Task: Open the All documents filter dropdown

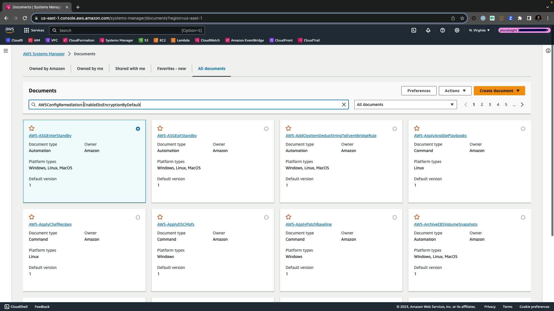Action: click(x=405, y=105)
